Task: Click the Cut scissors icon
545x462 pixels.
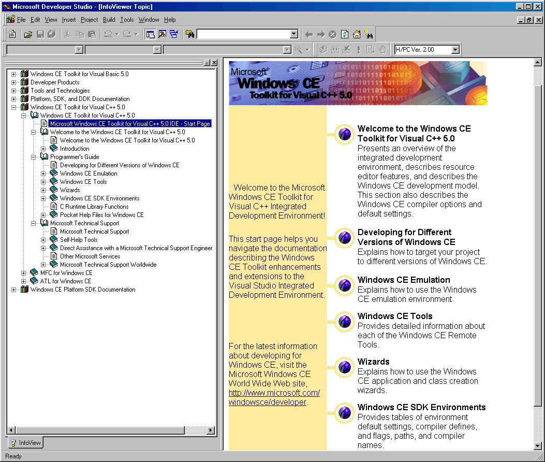Action: (x=67, y=34)
